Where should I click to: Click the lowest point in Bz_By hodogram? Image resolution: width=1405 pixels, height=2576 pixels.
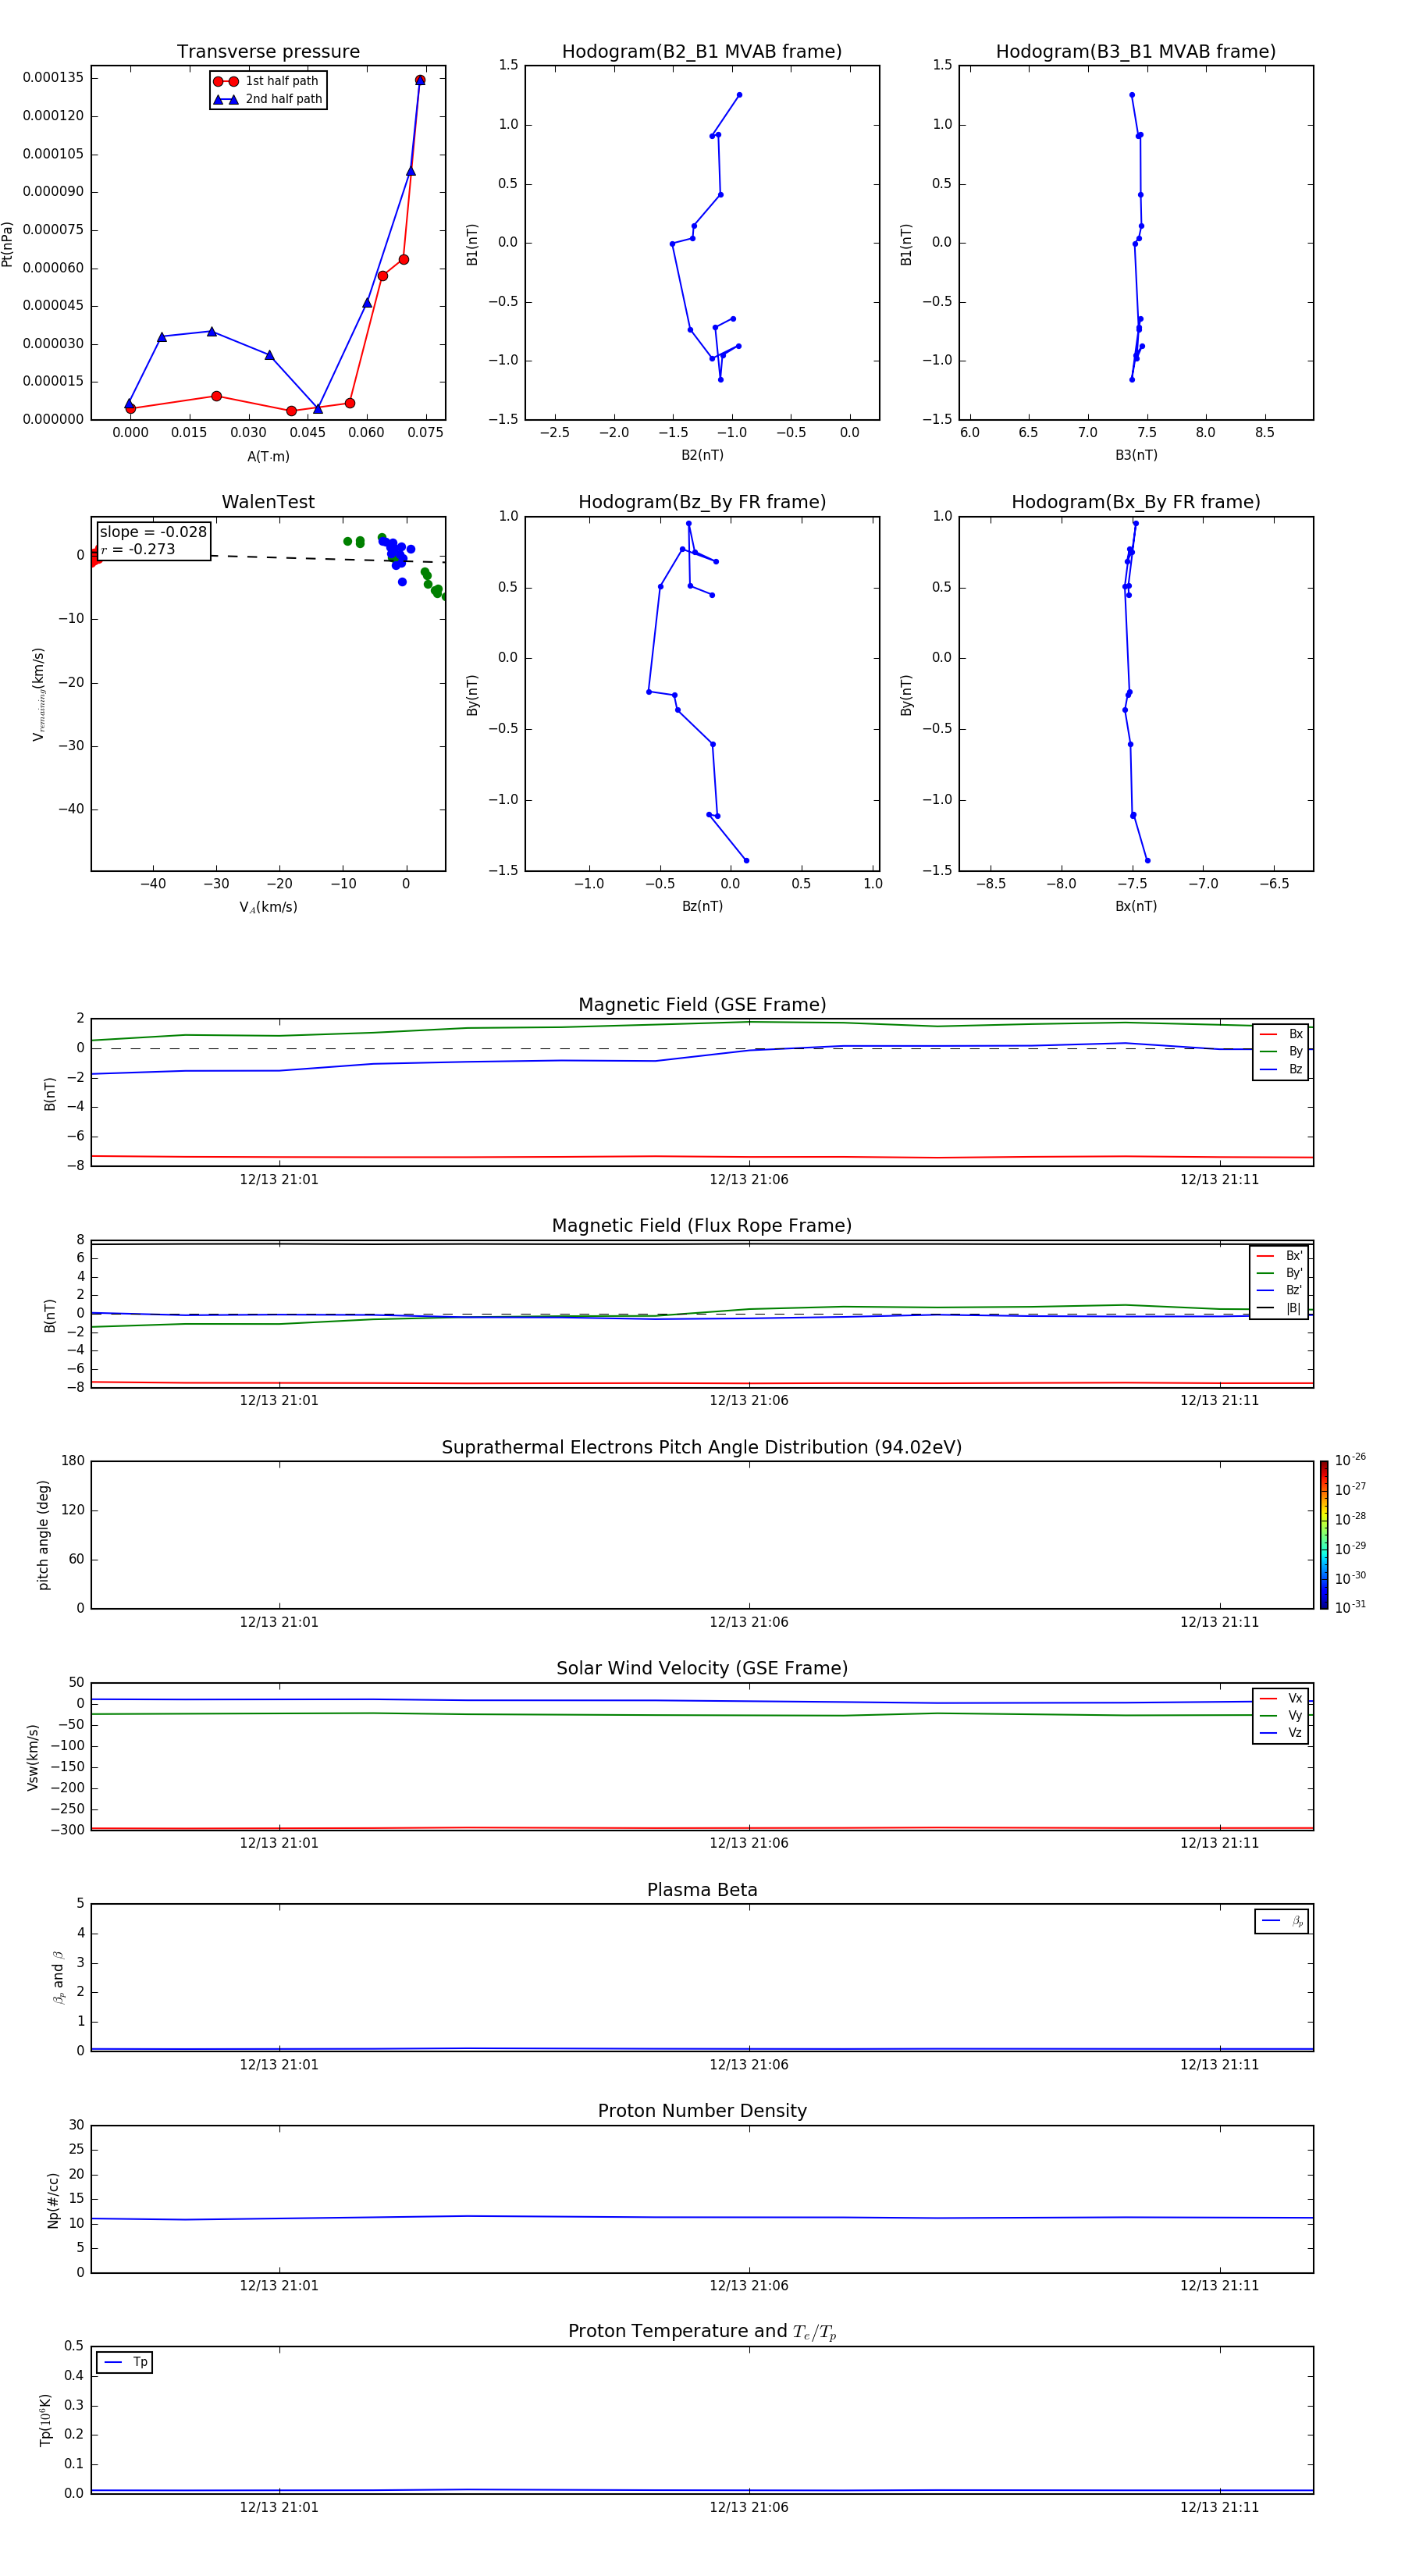point(746,860)
